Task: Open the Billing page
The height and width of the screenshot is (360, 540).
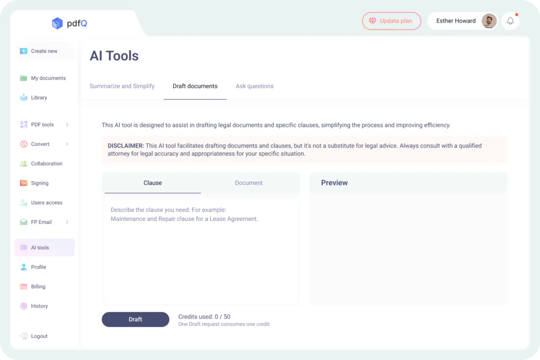Action: tap(38, 286)
